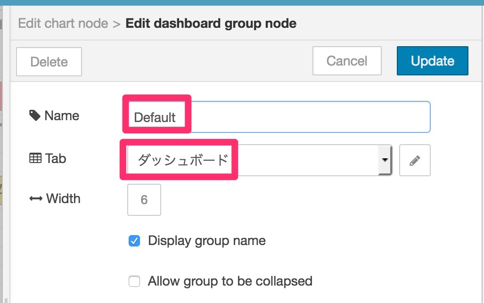Click the Width value 6 box
This screenshot has height=303, width=484.
[144, 200]
